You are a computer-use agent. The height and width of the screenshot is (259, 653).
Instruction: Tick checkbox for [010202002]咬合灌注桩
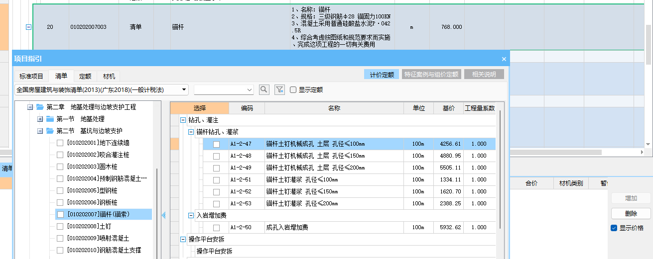[x=60, y=155]
